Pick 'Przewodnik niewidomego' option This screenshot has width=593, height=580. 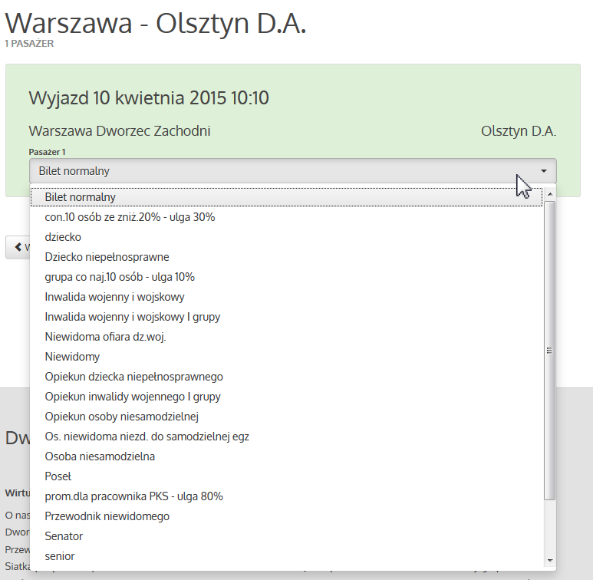[286, 516]
